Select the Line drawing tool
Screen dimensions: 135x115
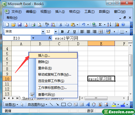(51, 104)
